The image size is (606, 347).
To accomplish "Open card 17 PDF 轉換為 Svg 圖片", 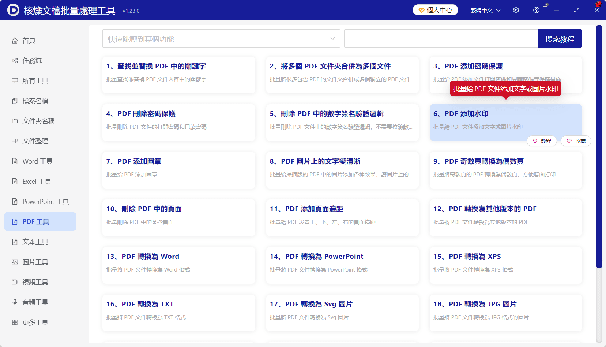I will pyautogui.click(x=342, y=313).
